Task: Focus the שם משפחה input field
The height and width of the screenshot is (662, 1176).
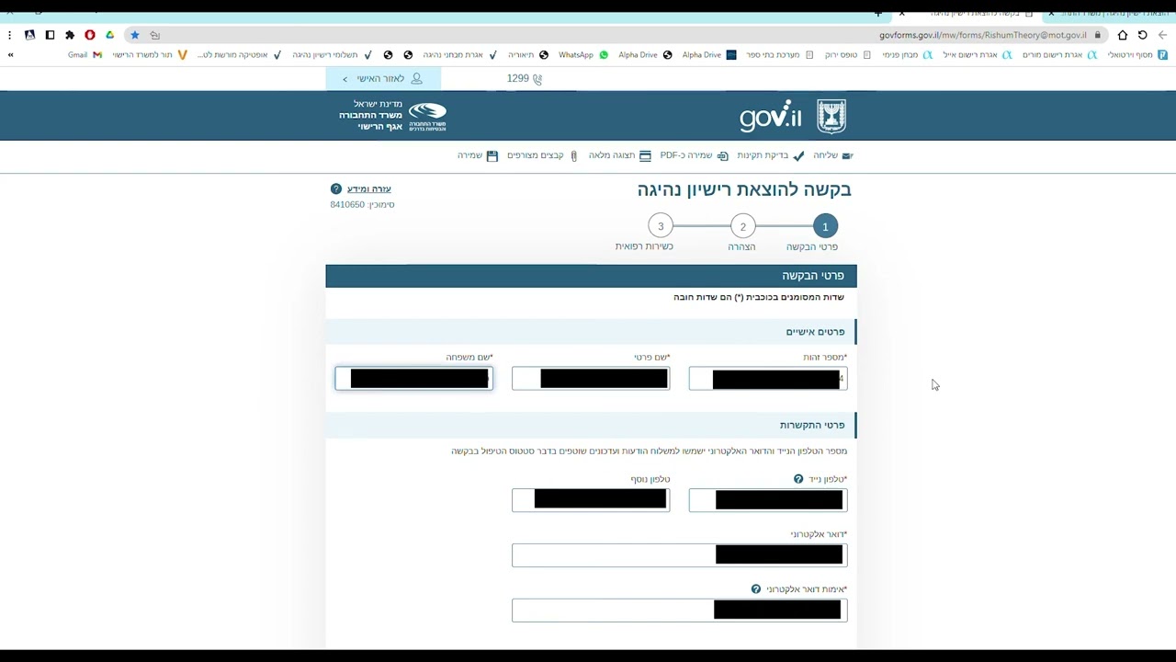Action: tap(413, 379)
